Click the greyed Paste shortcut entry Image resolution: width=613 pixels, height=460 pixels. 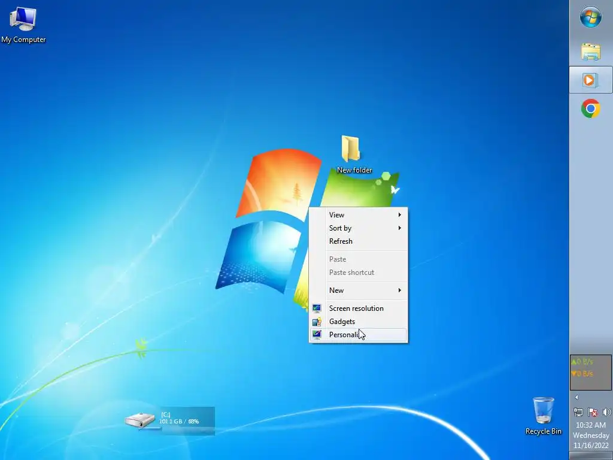click(358, 273)
